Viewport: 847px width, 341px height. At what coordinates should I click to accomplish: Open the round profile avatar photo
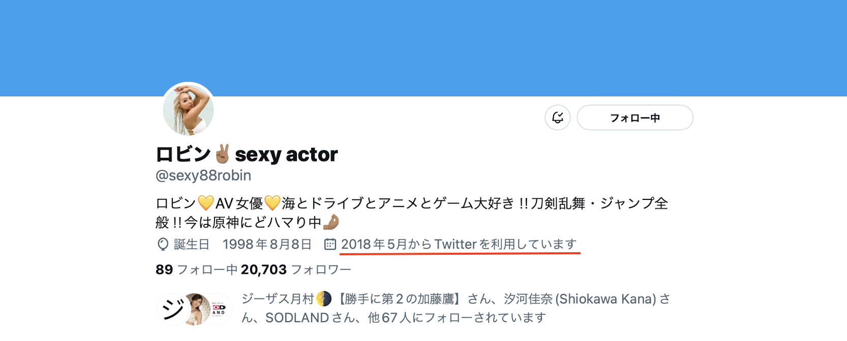pos(188,110)
